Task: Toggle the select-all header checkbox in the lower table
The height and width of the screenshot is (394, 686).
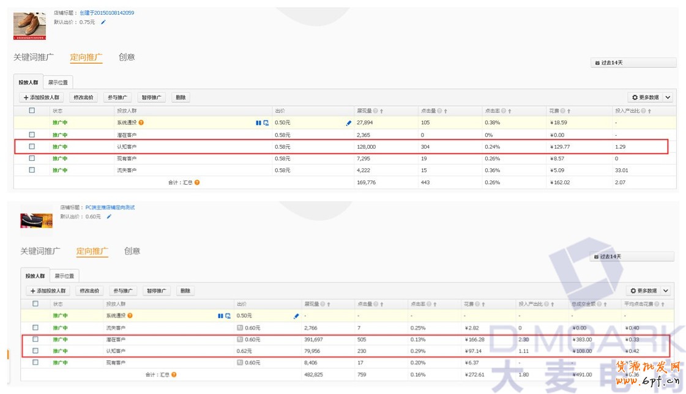Action: (x=35, y=304)
